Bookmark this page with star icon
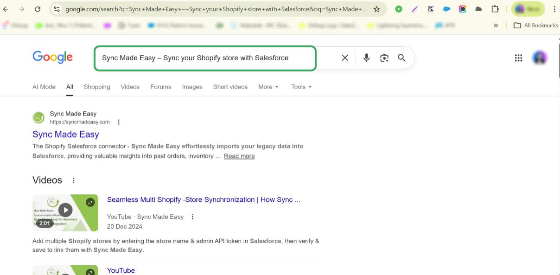This screenshot has width=560, height=275. point(376,9)
